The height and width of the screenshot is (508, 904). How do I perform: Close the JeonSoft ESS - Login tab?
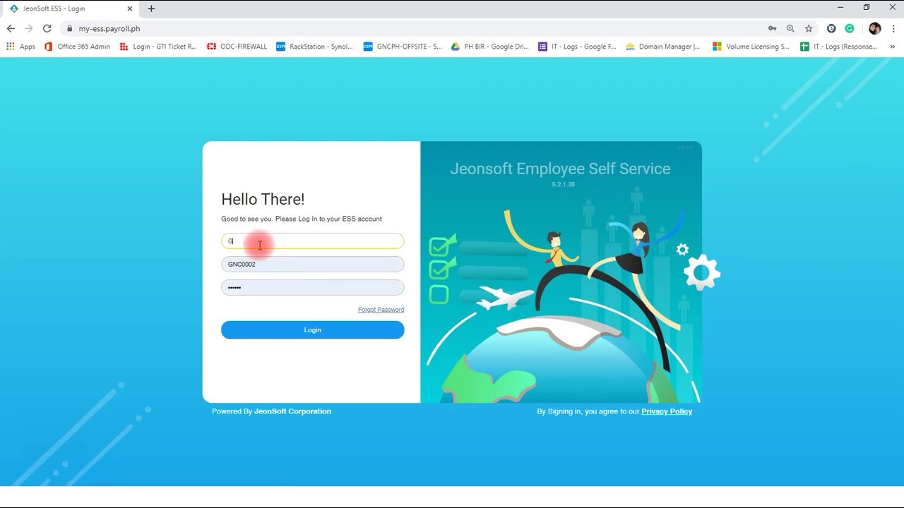129,8
